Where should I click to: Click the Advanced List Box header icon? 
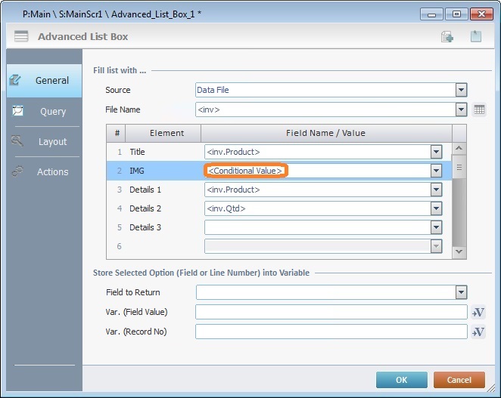[21, 36]
